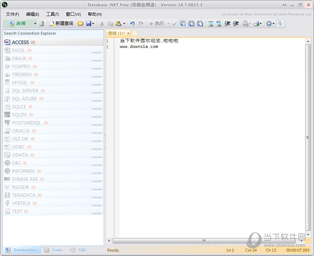The height and width of the screenshot is (256, 314).
Task: Click the 执行 (Execute) button
Action: pyautogui.click(x=157, y=23)
